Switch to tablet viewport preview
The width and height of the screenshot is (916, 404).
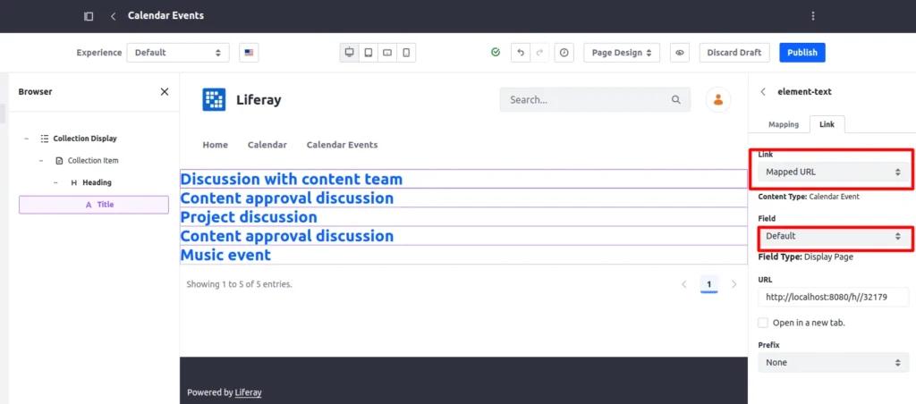[368, 53]
